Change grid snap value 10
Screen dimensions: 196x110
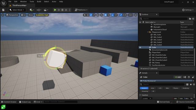[108, 15]
